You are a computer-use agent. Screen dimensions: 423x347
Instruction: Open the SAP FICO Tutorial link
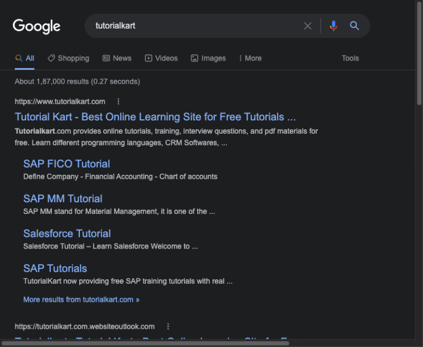[x=67, y=164]
